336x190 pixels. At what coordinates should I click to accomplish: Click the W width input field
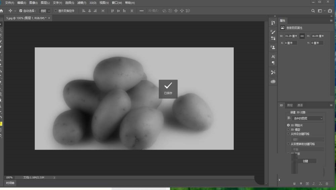point(291,36)
